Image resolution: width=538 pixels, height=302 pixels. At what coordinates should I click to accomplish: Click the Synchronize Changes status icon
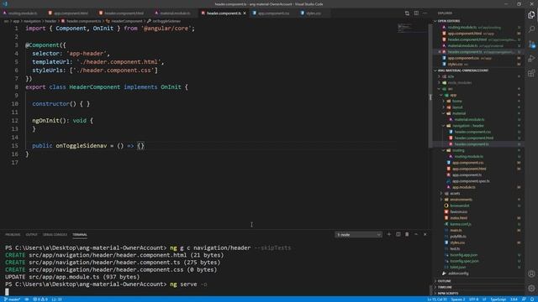point(26,299)
